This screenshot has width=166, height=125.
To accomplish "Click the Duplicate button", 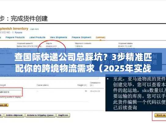I will pyautogui.click(x=63, y=115).
